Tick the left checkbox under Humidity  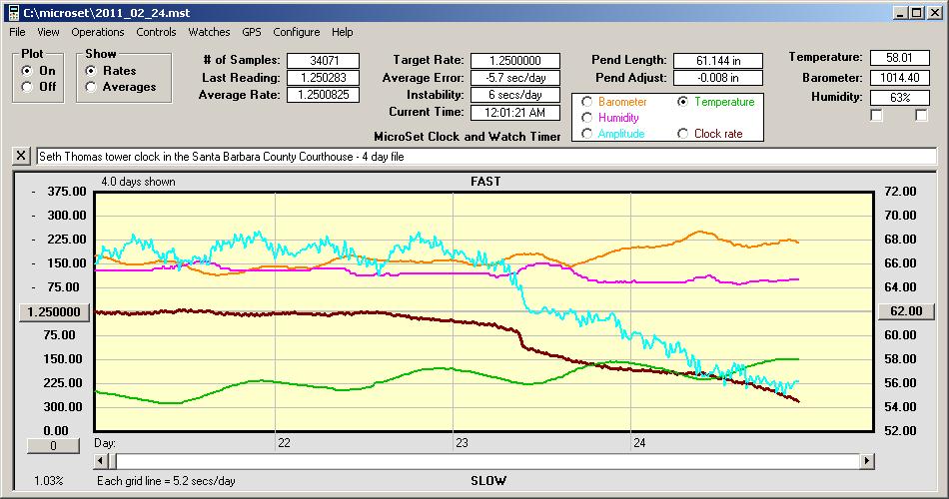(x=876, y=115)
